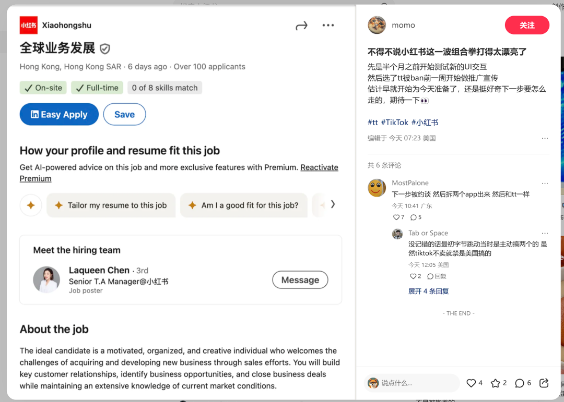564x402 pixels.
Task: Click the 说点什么 comment input field
Action: [x=412, y=383]
